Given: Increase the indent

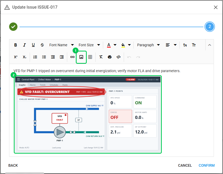Looking at the screenshot, I should click(62, 57).
